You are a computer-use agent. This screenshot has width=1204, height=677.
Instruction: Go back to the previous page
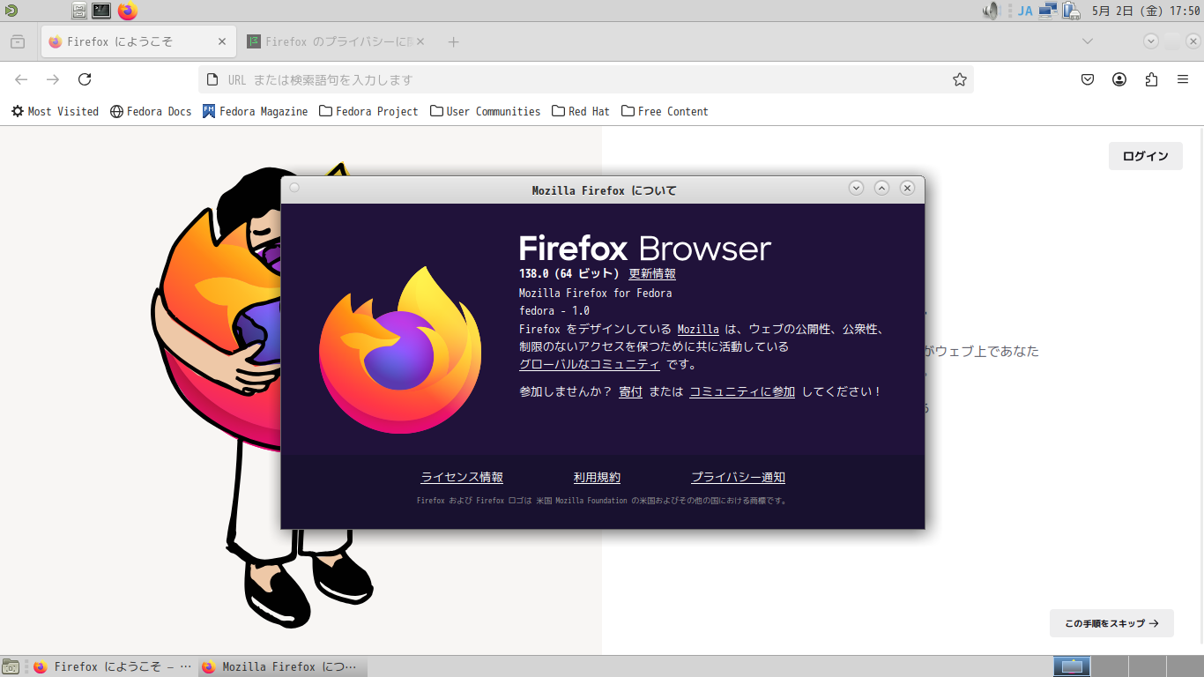click(x=21, y=79)
